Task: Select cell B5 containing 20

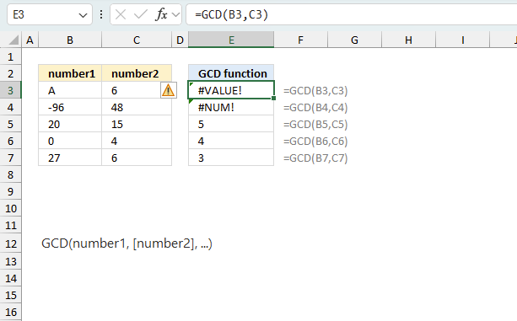Action: click(x=70, y=124)
